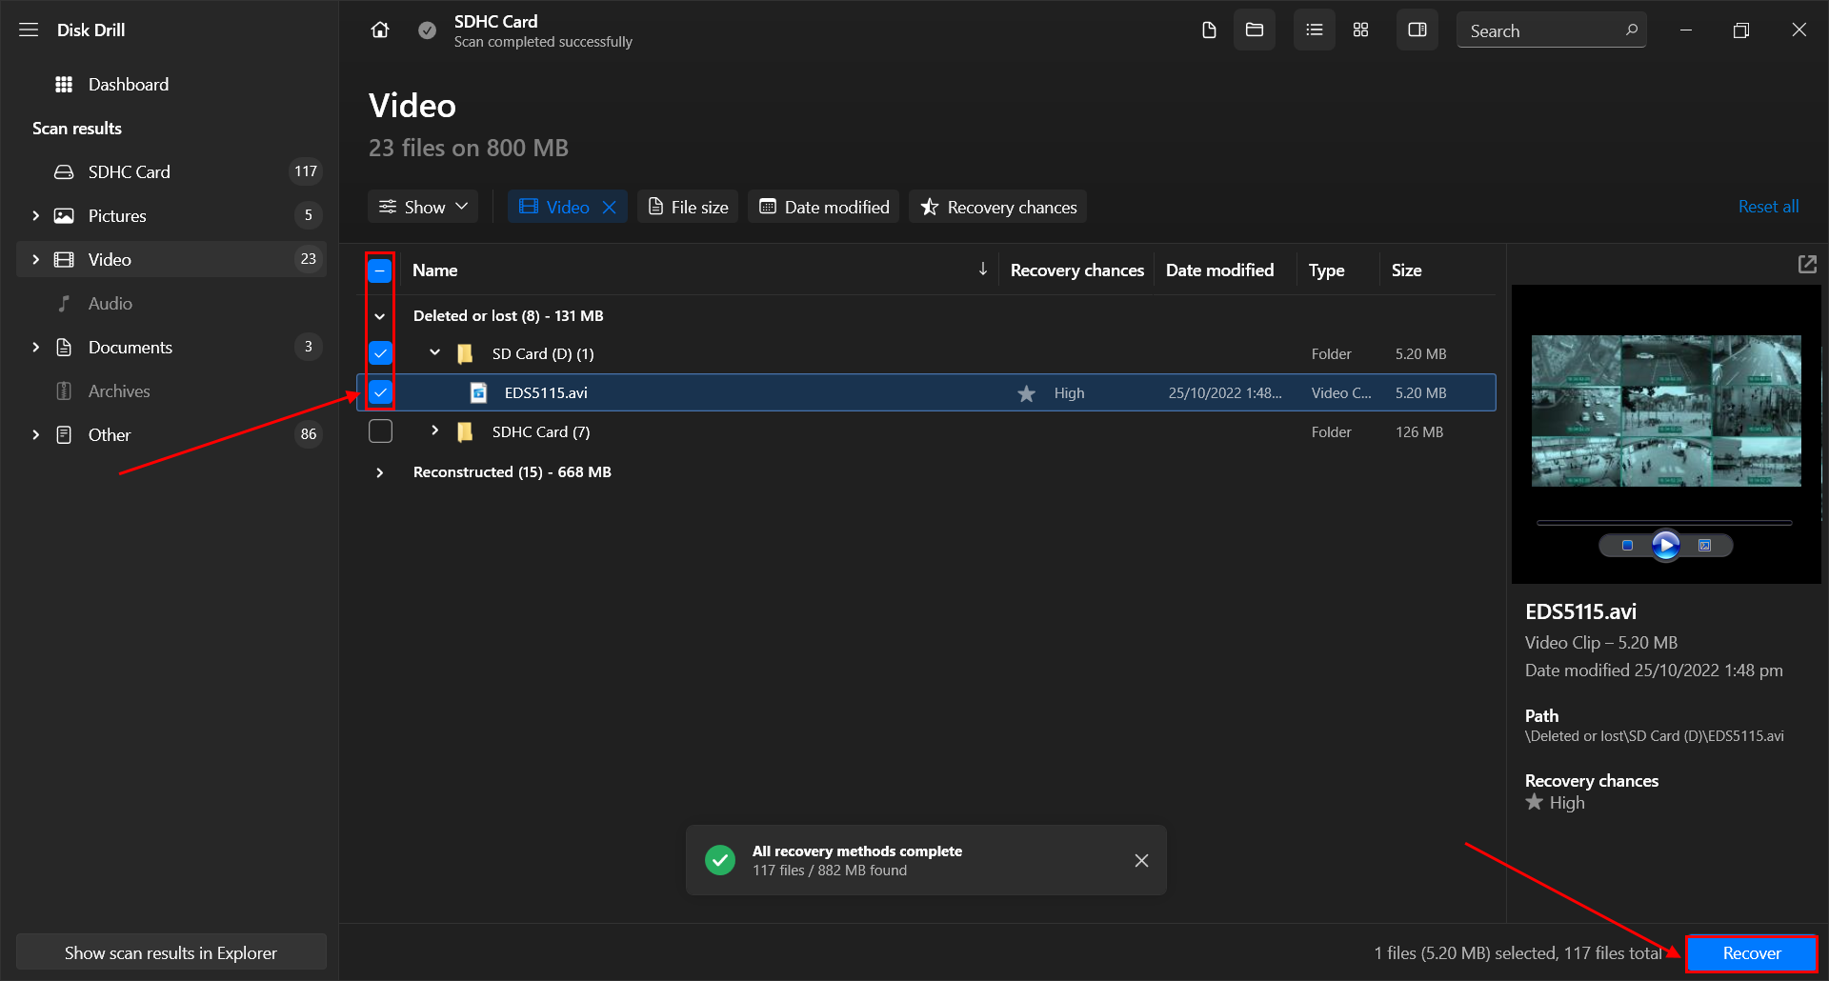Toggle the select-all checkbox in header
This screenshot has height=981, width=1829.
(379, 270)
